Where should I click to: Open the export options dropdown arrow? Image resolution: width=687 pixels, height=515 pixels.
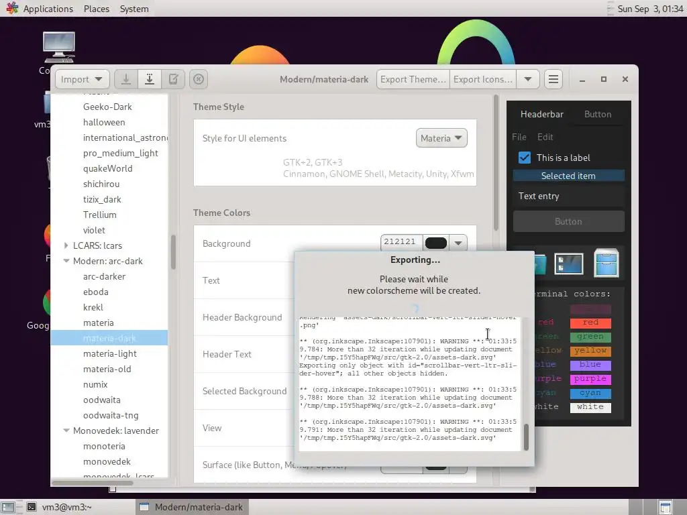(527, 79)
